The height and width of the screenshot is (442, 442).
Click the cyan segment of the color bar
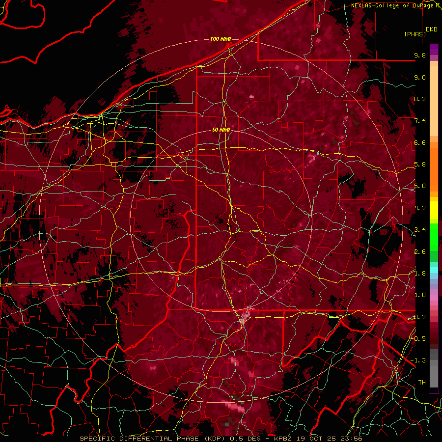pos(434,270)
